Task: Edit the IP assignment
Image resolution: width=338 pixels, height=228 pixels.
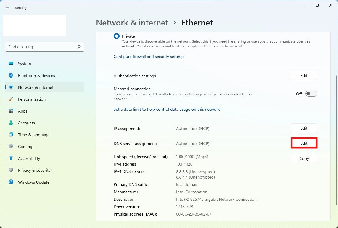Action: click(304, 128)
